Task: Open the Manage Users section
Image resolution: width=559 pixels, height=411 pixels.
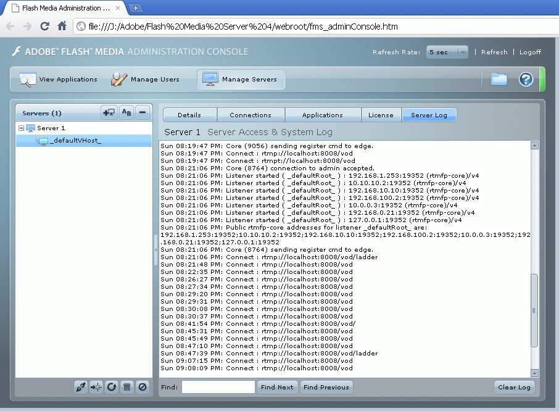Action: click(x=145, y=79)
